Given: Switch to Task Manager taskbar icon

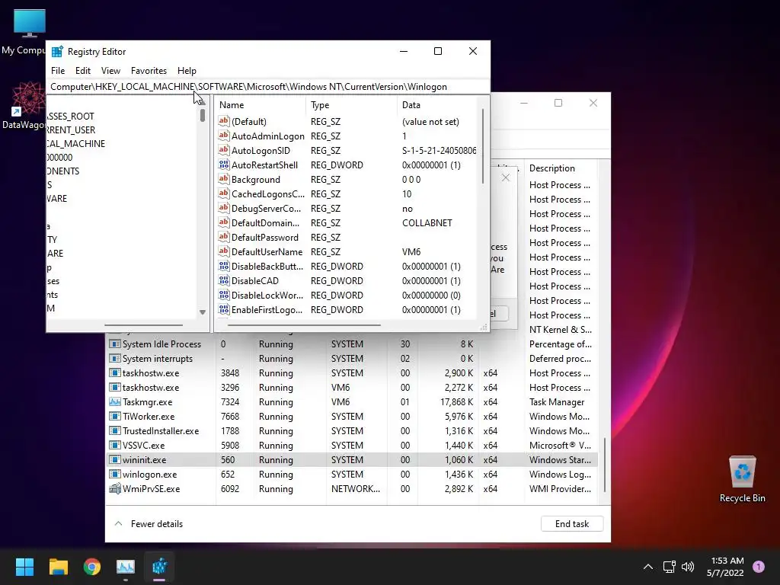Looking at the screenshot, I should click(x=126, y=567).
